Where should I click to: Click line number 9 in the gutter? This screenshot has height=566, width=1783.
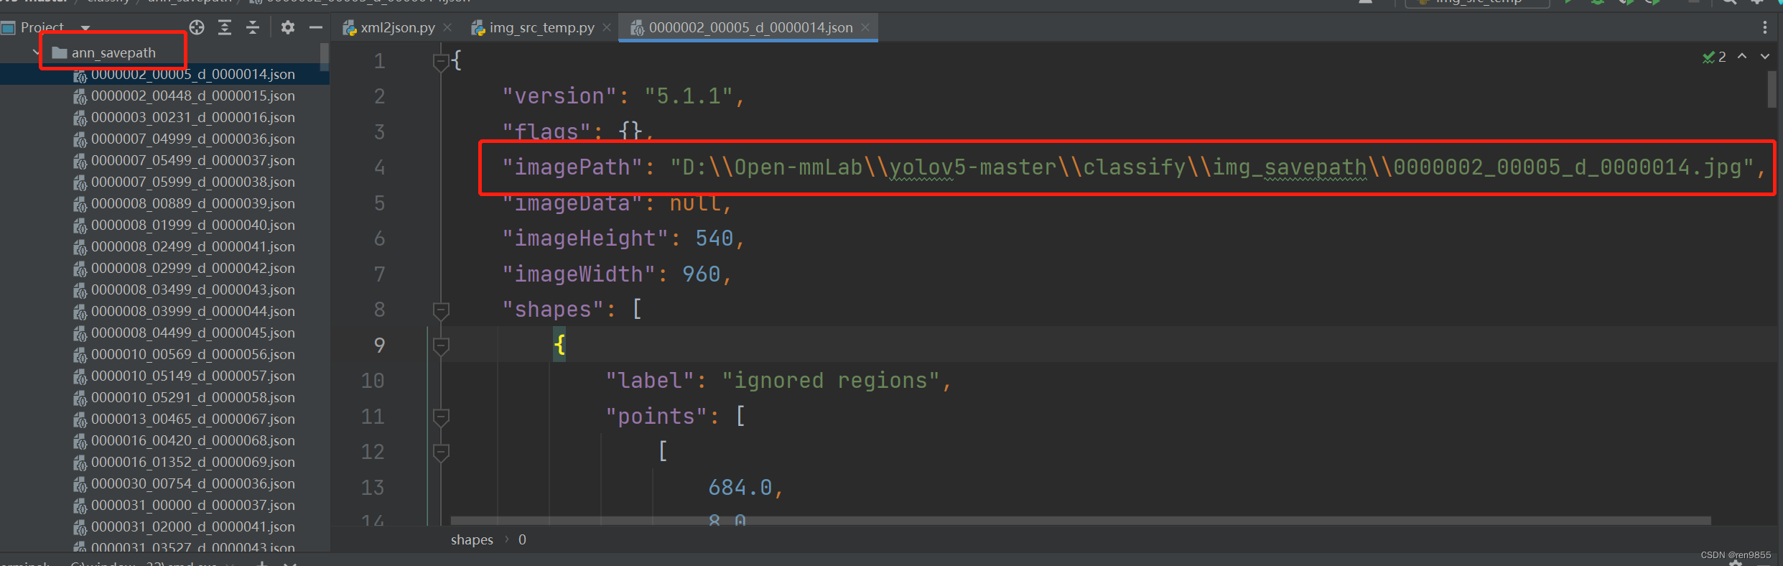coord(379,345)
